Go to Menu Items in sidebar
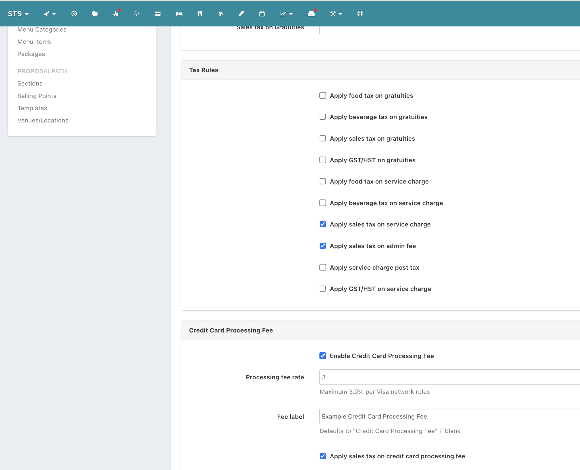This screenshot has height=470, width=580. [x=34, y=42]
